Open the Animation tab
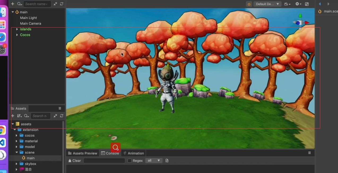 tap(133, 153)
